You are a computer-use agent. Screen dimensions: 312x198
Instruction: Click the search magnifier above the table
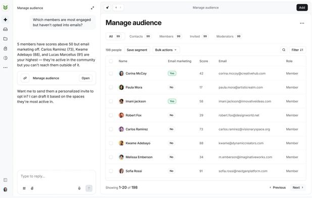tap(284, 50)
